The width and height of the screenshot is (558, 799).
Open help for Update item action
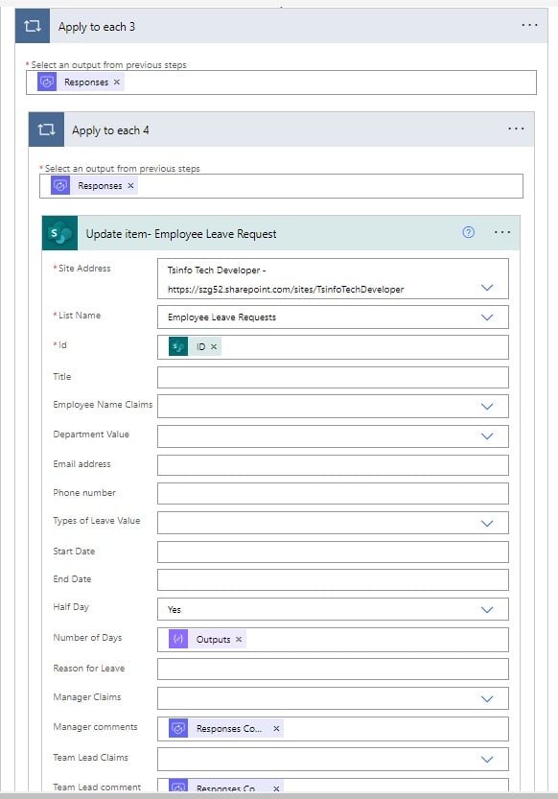[x=469, y=232]
